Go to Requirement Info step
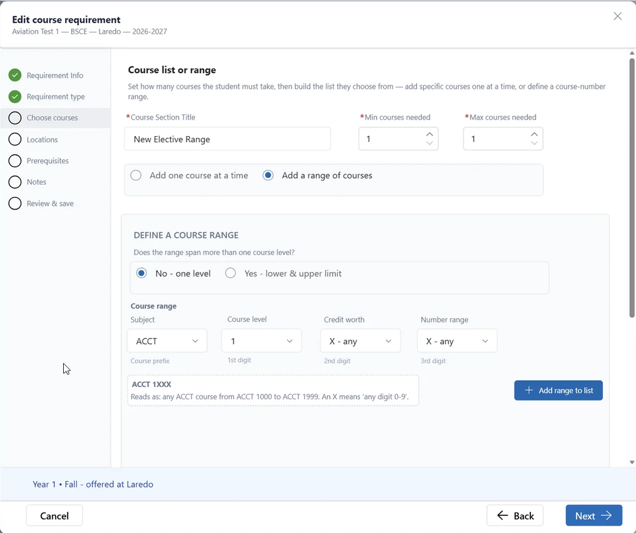 [x=55, y=75]
